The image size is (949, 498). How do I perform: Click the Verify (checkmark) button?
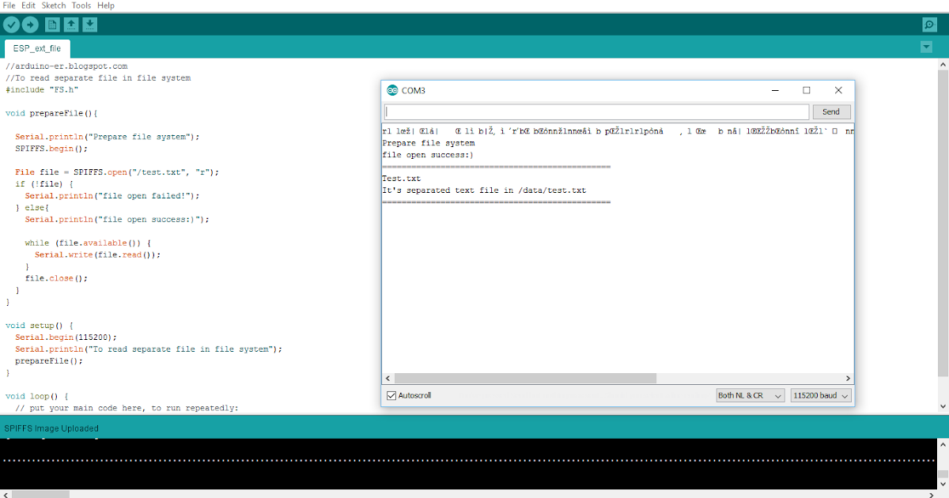tap(11, 25)
